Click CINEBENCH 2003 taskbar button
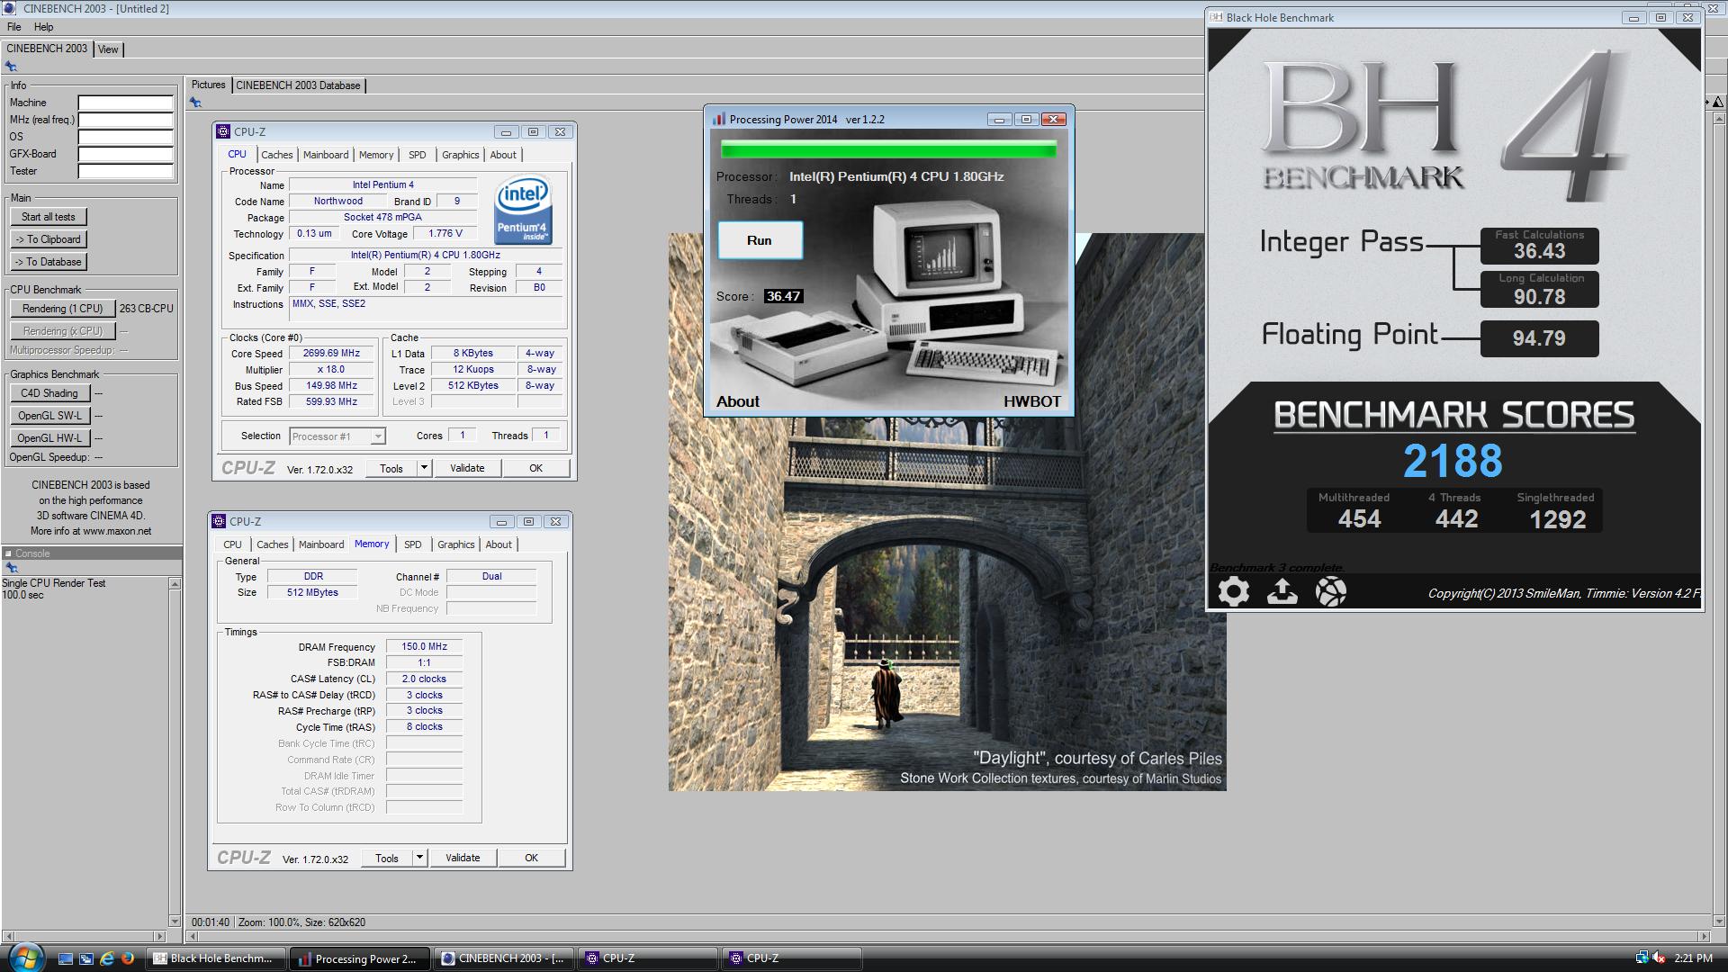 point(504,958)
